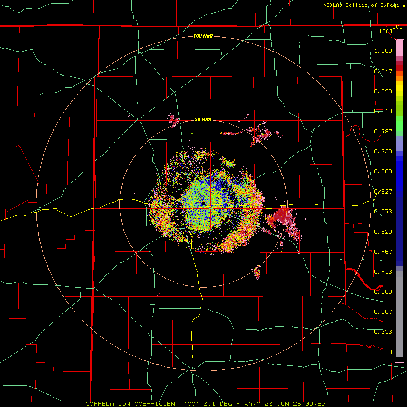
Task: Click the DCC product label
Action: point(397,27)
